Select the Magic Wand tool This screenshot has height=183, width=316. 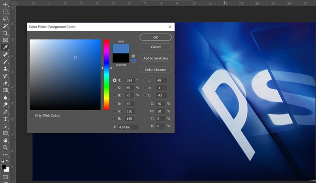point(5,26)
